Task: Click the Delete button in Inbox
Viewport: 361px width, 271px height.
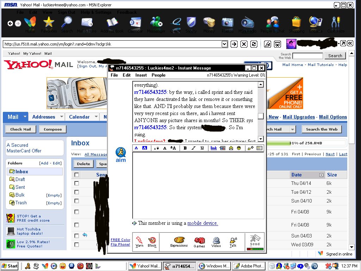Action: 83,164
